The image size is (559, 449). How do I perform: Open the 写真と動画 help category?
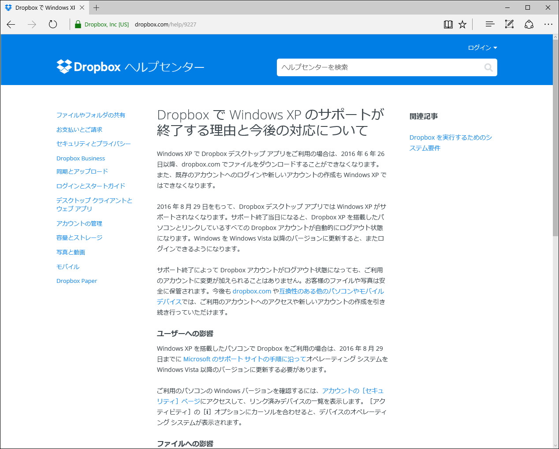[70, 252]
